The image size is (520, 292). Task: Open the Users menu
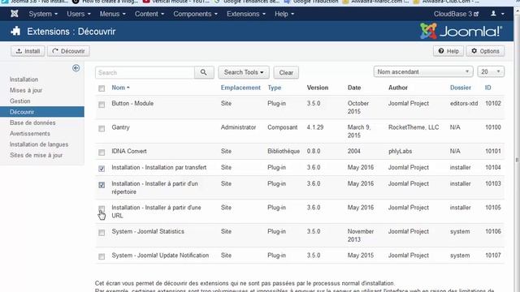79,14
